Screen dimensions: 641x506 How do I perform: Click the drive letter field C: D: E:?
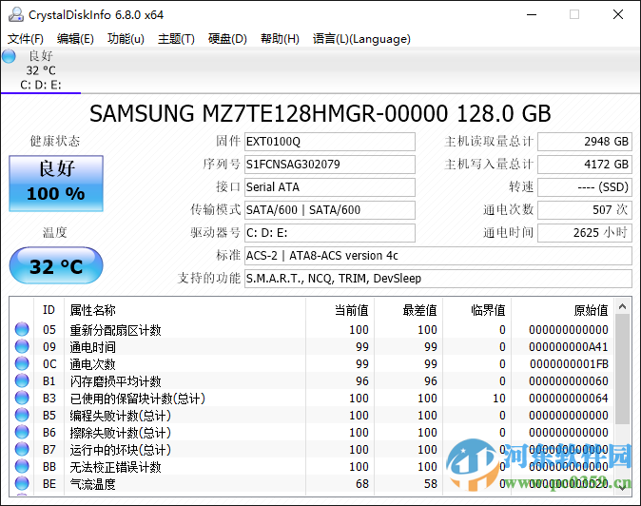click(330, 233)
